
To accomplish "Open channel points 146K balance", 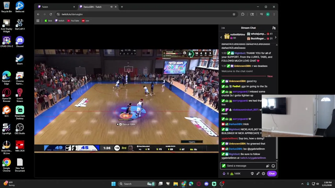I will pyautogui.click(x=235, y=174).
